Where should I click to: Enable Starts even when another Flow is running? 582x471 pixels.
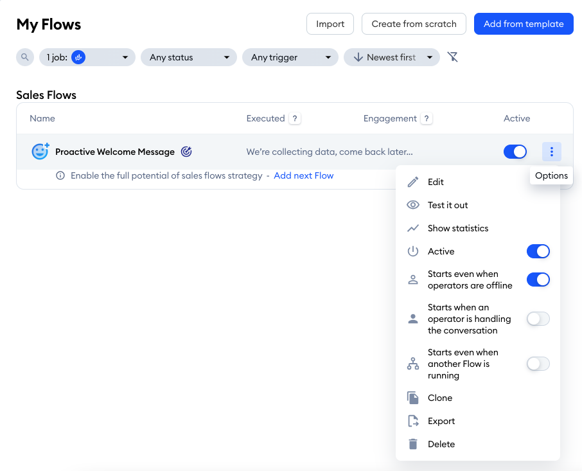pyautogui.click(x=538, y=364)
